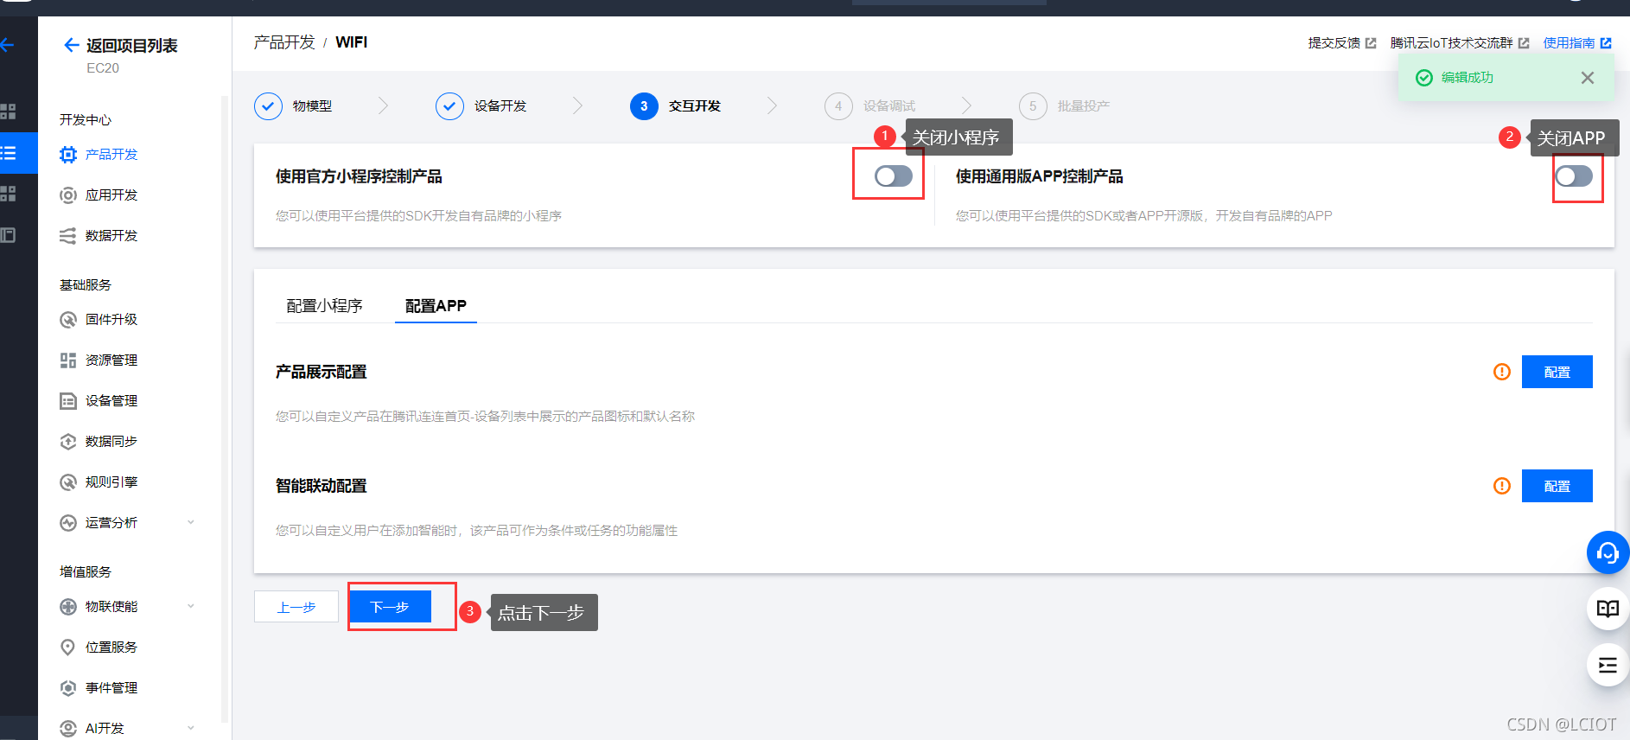The height and width of the screenshot is (740, 1630).
Task: Open 设备管理 menu item
Action: (x=111, y=401)
